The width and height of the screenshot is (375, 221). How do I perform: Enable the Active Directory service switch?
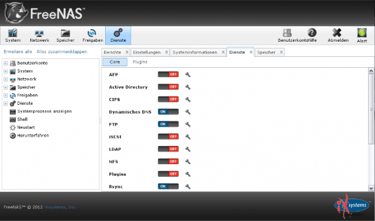point(168,87)
